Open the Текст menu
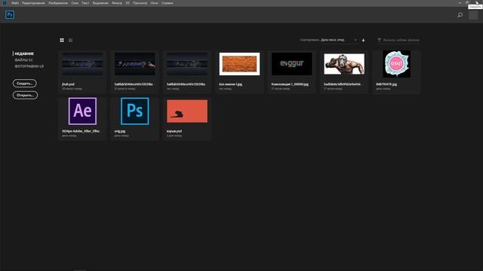Screen dimensions: 483x271 85,3
